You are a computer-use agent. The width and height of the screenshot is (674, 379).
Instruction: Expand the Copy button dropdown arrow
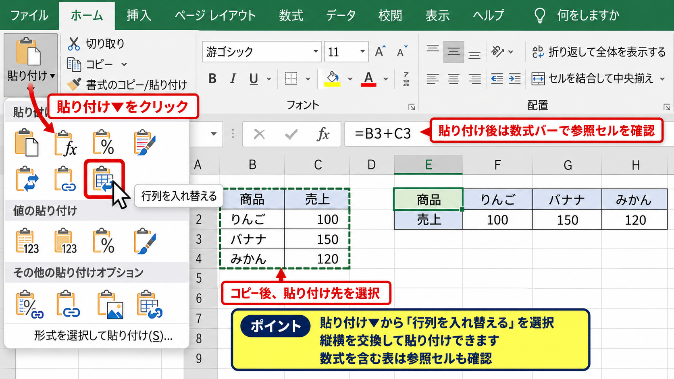(124, 64)
